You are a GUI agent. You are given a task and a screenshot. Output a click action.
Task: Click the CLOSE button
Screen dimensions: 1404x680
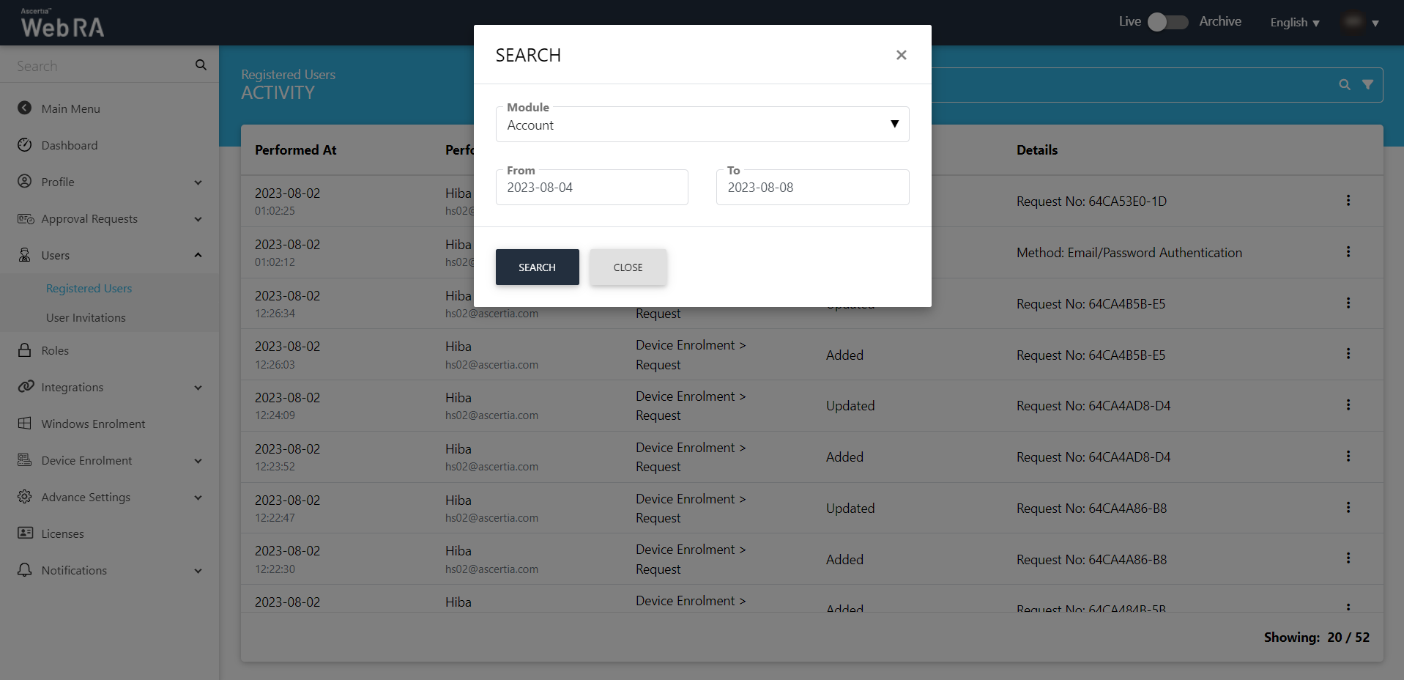[628, 267]
